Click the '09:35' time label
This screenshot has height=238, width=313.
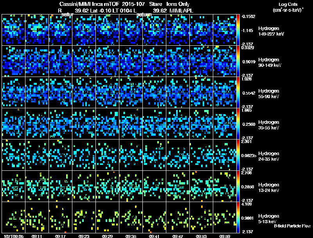pyautogui.click(x=131, y=236)
